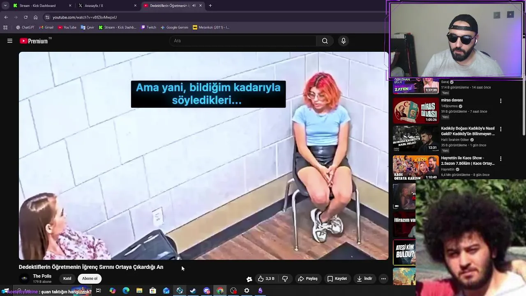Open File Explorer from taskbar
The image size is (526, 296).
(x=139, y=291)
